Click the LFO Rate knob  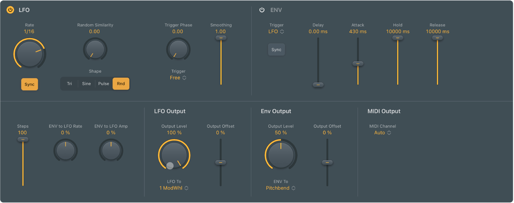pos(29,54)
